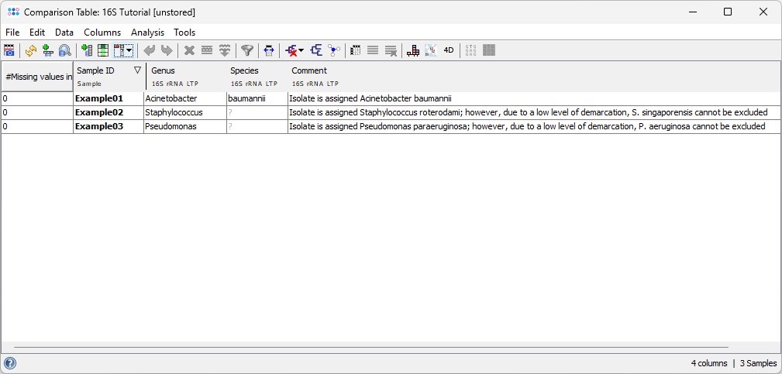Click the 4D toolbar button
This screenshot has width=782, height=374.
[449, 50]
